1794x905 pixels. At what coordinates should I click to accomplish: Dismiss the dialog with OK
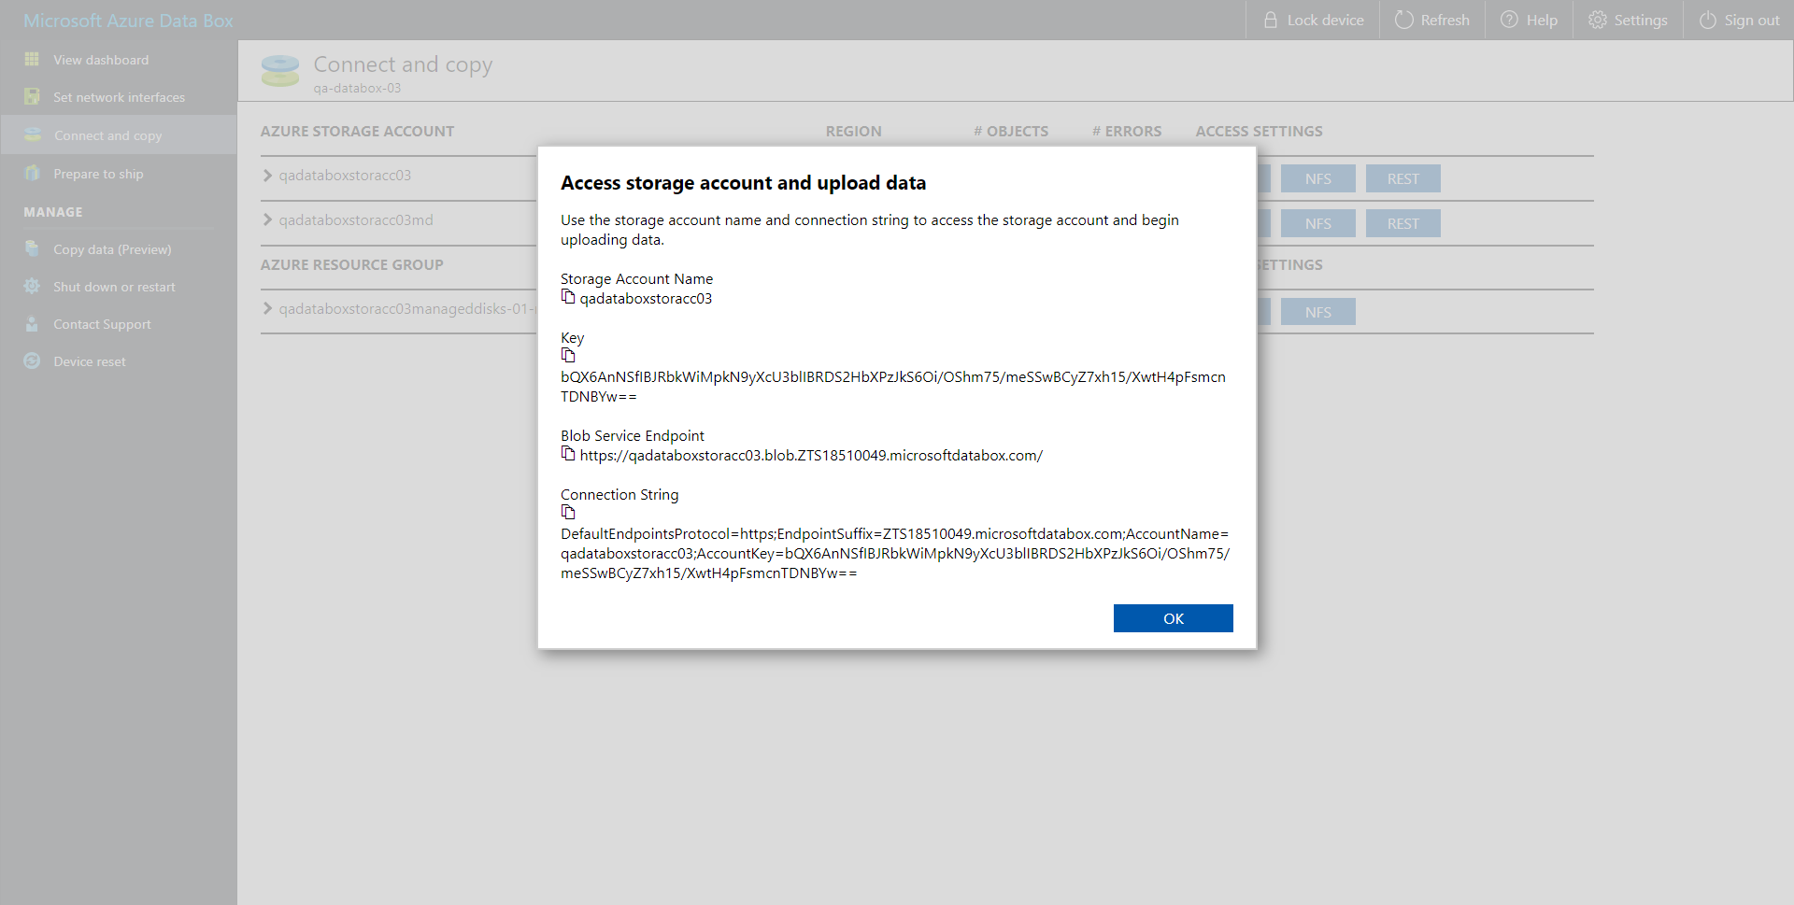(1173, 617)
